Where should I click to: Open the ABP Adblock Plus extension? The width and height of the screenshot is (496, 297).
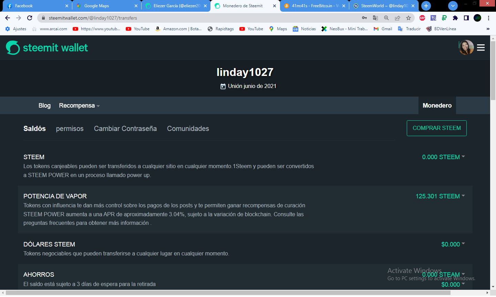pyautogui.click(x=422, y=18)
